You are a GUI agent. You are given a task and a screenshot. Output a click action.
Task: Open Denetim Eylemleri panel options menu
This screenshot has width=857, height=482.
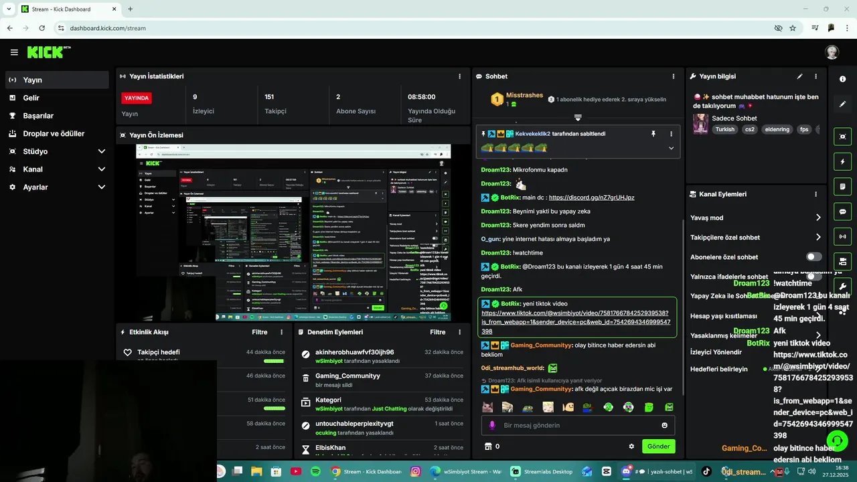click(459, 332)
